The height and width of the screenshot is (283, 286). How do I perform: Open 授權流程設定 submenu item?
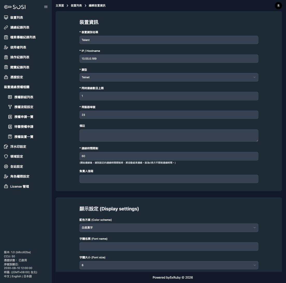[24, 107]
